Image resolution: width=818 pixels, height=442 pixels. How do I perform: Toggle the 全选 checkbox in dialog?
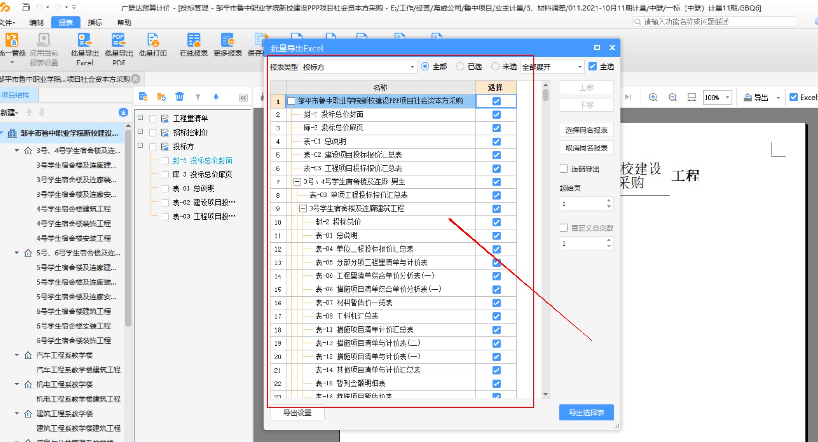click(592, 66)
